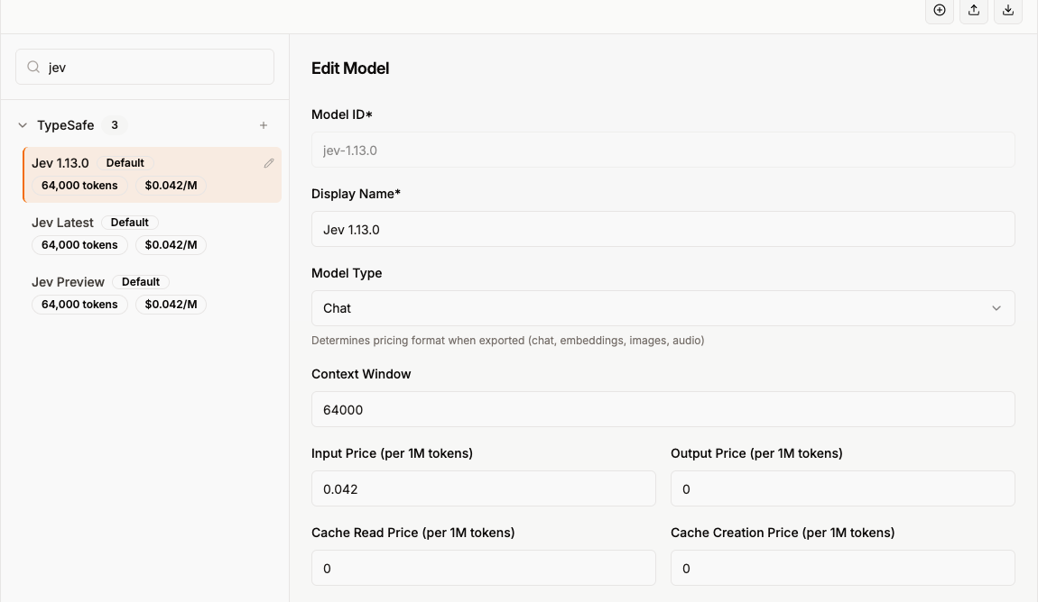Add a model to TypeSafe with plus icon
Screen dimensions: 1038x602
point(264,125)
